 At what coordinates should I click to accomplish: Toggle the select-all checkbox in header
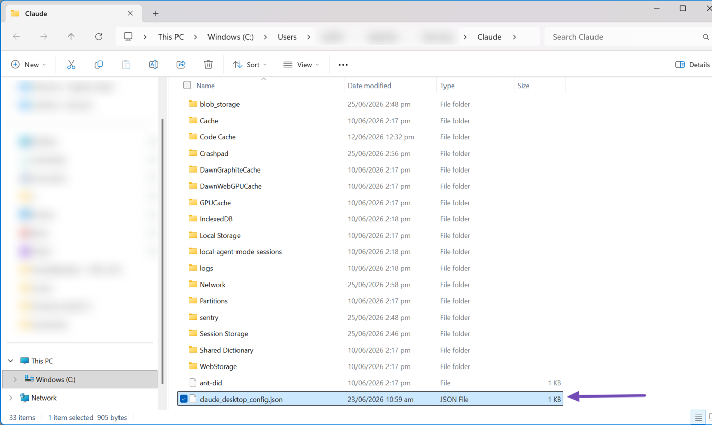point(187,85)
